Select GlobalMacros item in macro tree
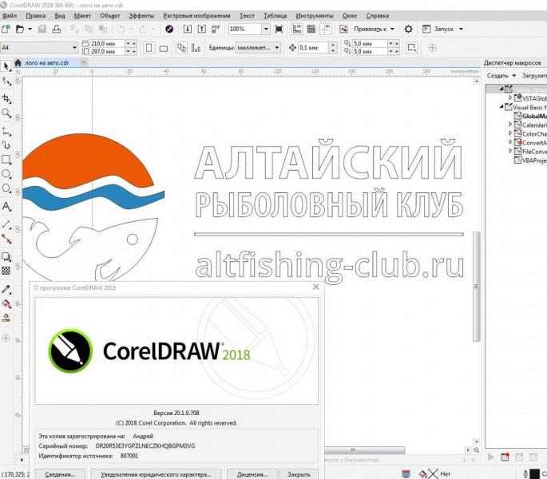 click(x=534, y=117)
